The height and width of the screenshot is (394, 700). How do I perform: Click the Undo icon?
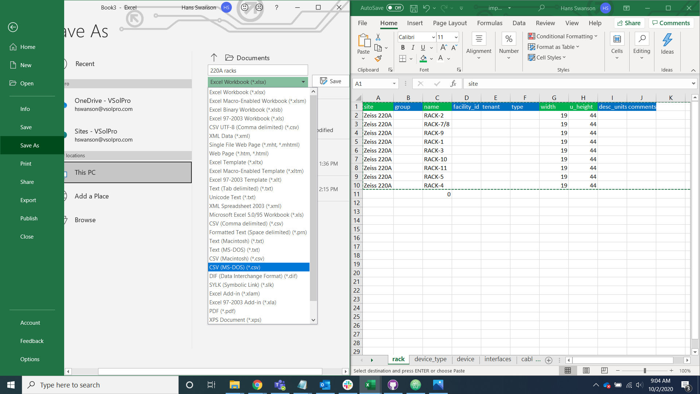pos(426,8)
